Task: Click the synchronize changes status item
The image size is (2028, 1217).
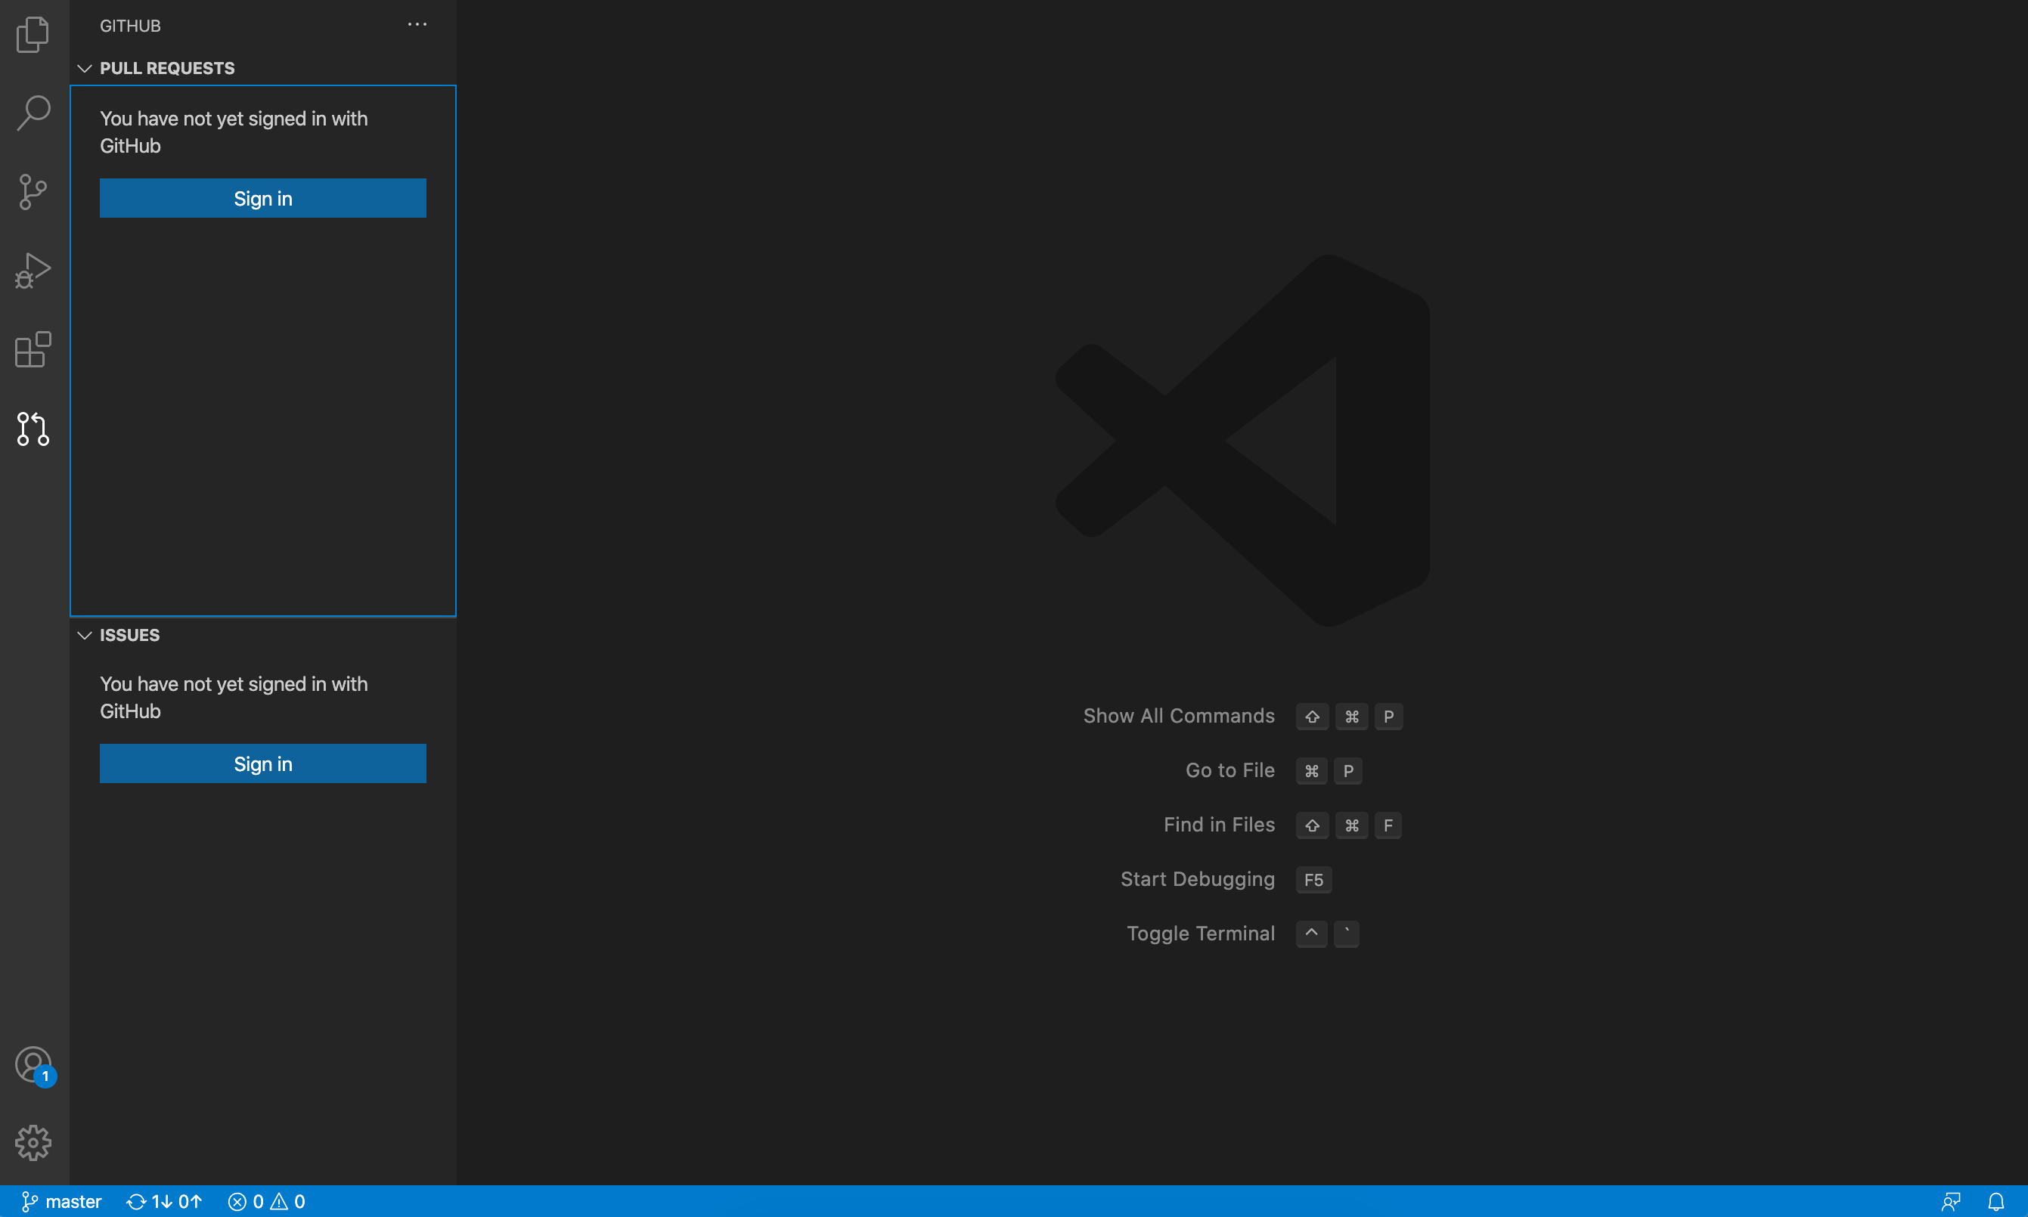Action: [164, 1201]
